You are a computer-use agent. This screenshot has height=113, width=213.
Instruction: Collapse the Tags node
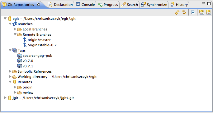click(10, 50)
